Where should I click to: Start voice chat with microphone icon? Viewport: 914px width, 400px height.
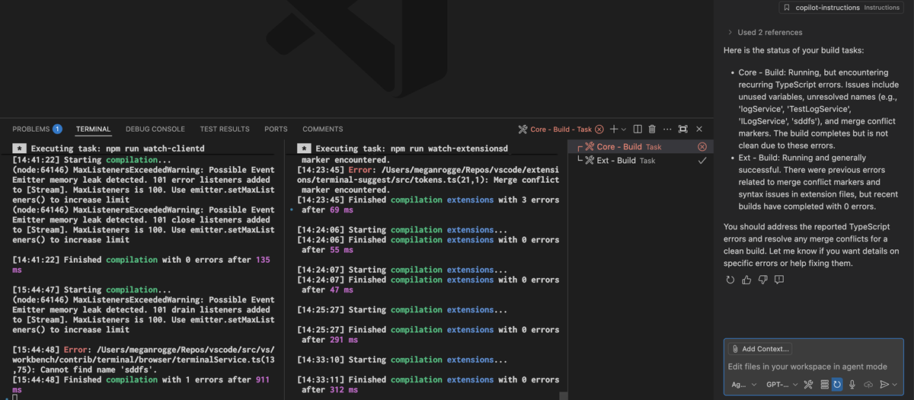[852, 385]
